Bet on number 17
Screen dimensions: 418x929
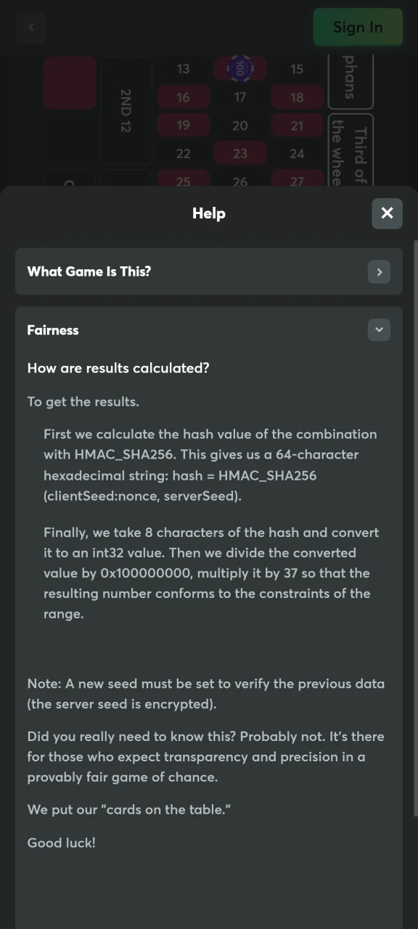pyautogui.click(x=240, y=97)
